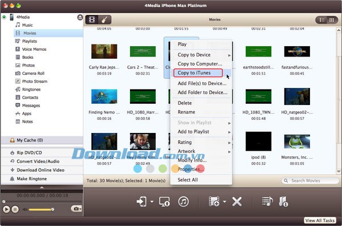Choose Add File(s) to Device...
The height and width of the screenshot is (226, 342).
[201, 83]
